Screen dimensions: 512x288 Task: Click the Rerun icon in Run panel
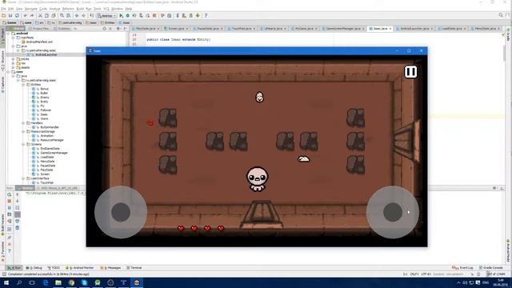[x=9, y=194]
